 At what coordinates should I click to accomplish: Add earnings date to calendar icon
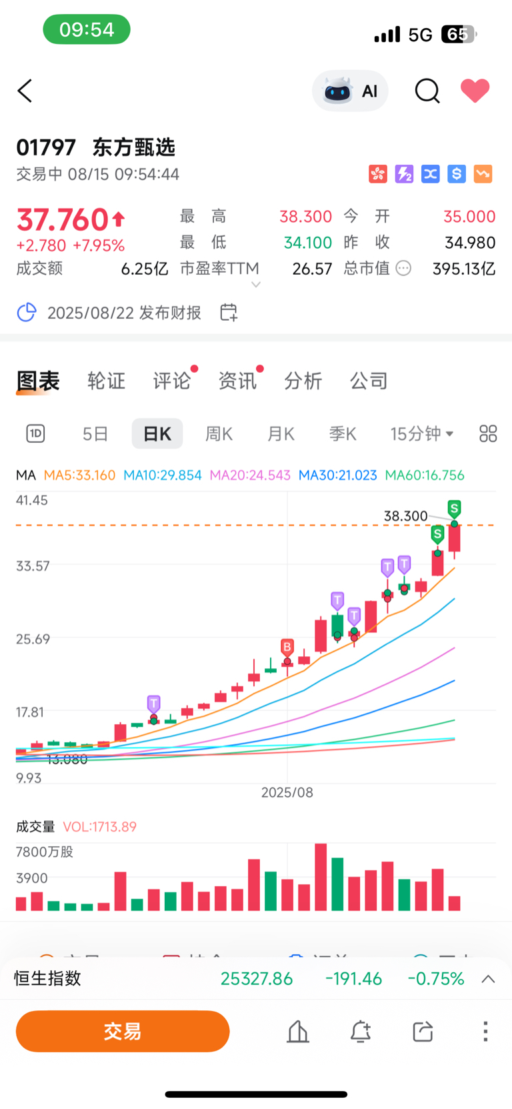[x=229, y=312]
